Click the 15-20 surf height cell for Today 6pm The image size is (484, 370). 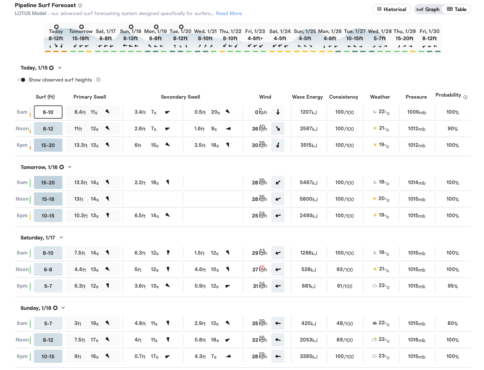click(48, 145)
